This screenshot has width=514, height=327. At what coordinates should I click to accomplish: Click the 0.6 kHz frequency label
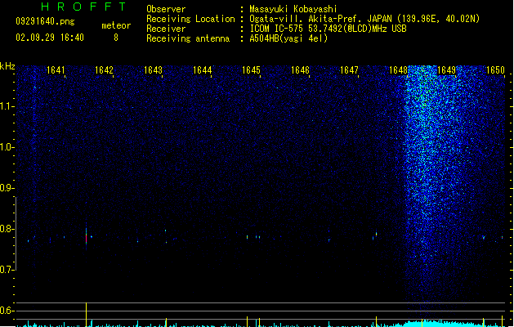pos(7,311)
